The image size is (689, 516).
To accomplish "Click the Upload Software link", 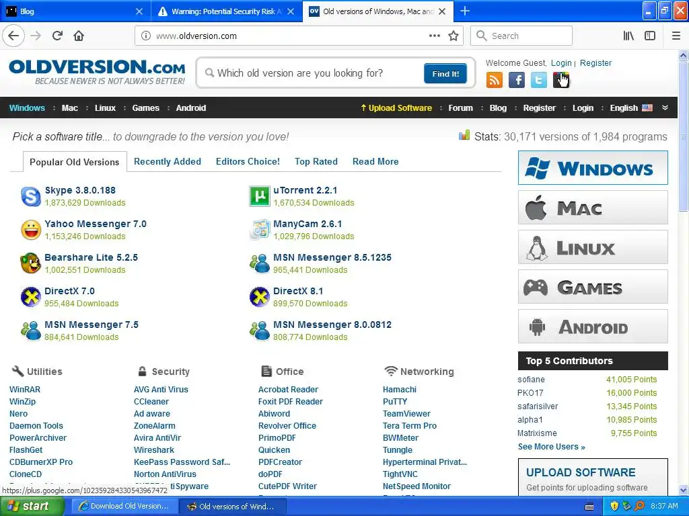I will (x=396, y=108).
